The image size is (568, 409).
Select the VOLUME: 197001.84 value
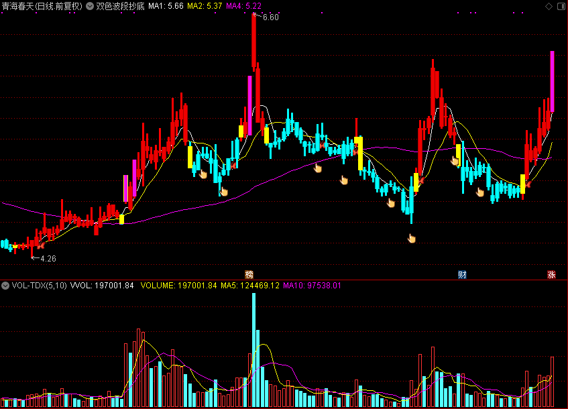click(178, 286)
